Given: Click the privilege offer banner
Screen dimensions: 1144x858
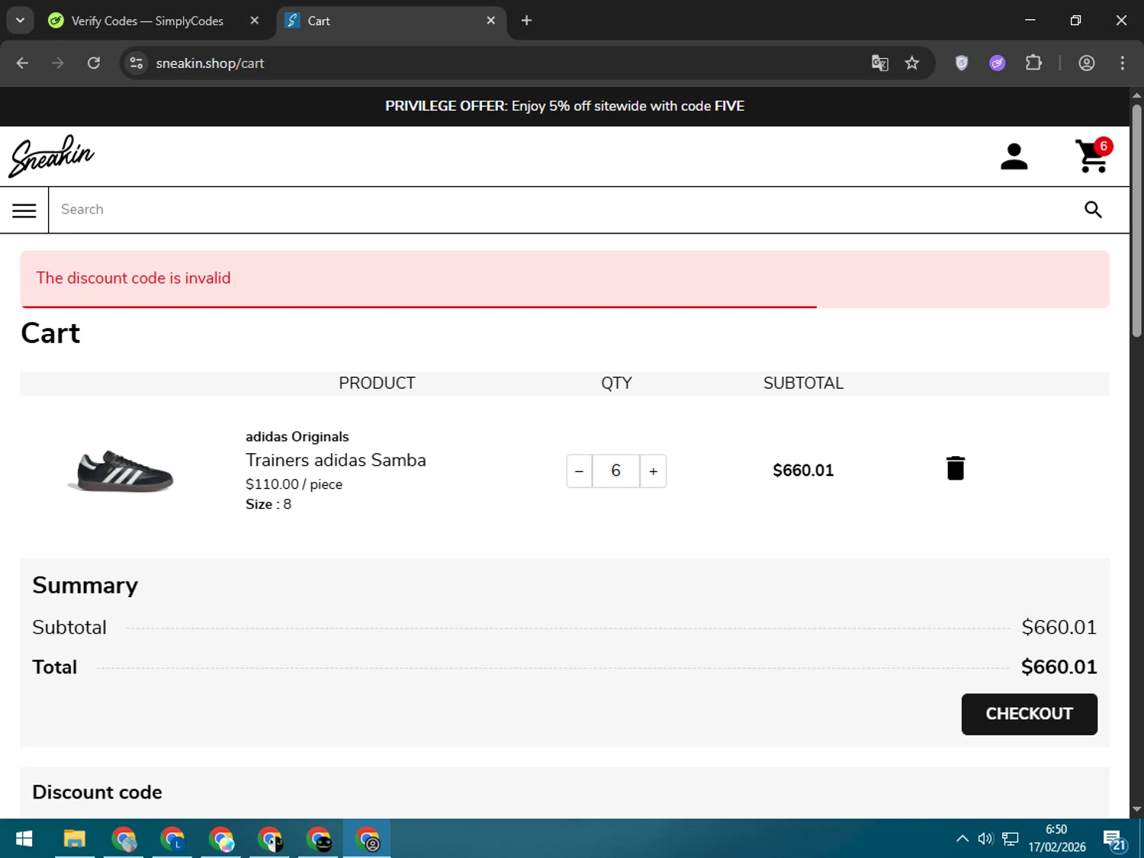Looking at the screenshot, I should [564, 106].
